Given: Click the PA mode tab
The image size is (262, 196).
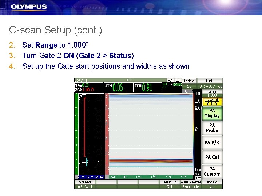Looking at the screenshot, I should [170, 80].
